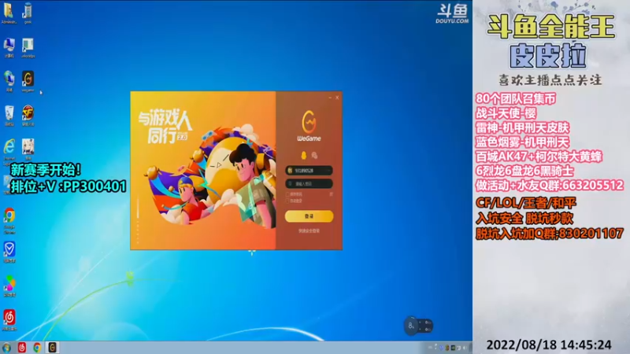Image resolution: width=630 pixels, height=354 pixels.
Task: Open the CrossFire CF desktop shortcut
Action: (x=28, y=116)
